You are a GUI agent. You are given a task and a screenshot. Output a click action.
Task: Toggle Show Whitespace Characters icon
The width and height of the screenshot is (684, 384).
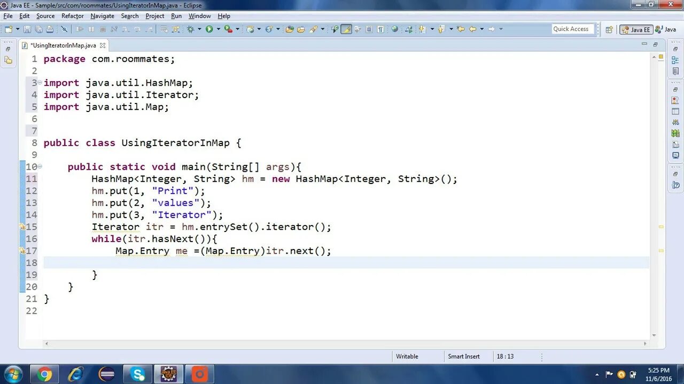[x=380, y=29]
